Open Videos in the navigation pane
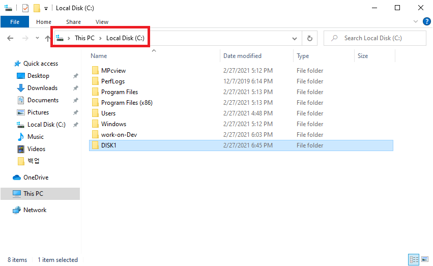The height and width of the screenshot is (266, 433). tap(36, 149)
